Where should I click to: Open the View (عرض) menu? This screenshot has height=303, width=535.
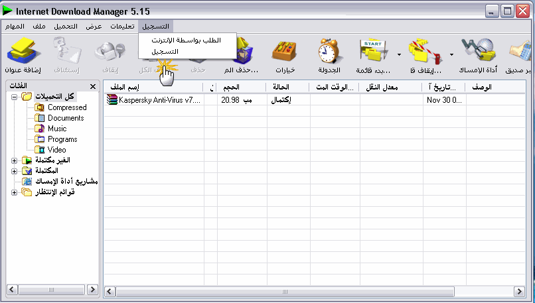coord(94,27)
